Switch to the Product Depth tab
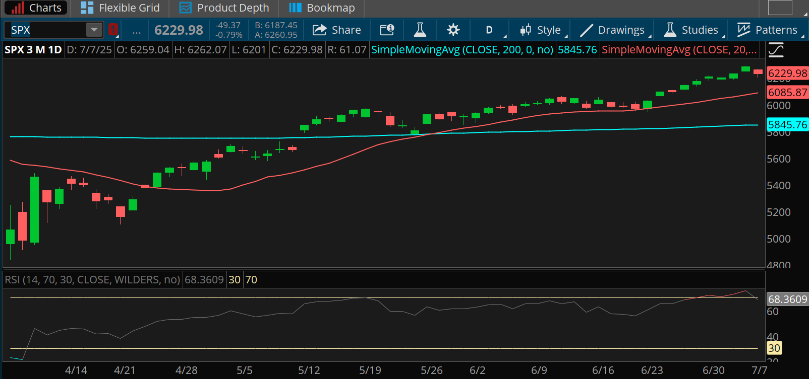 [x=224, y=8]
